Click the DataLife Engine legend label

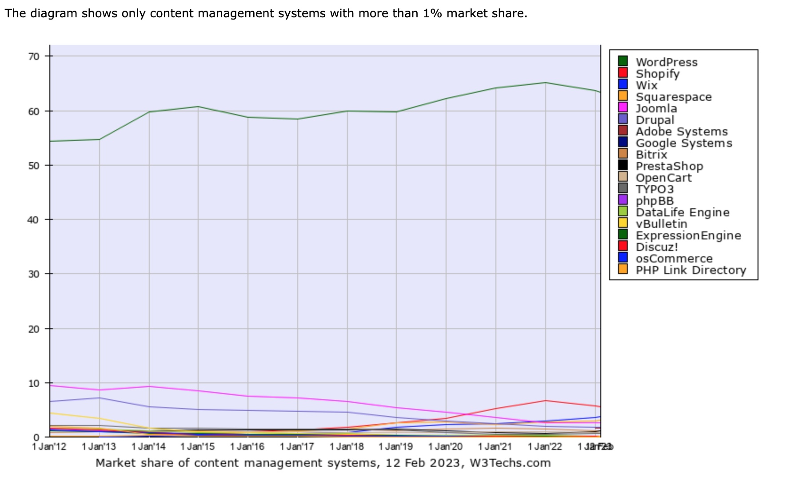(x=682, y=212)
